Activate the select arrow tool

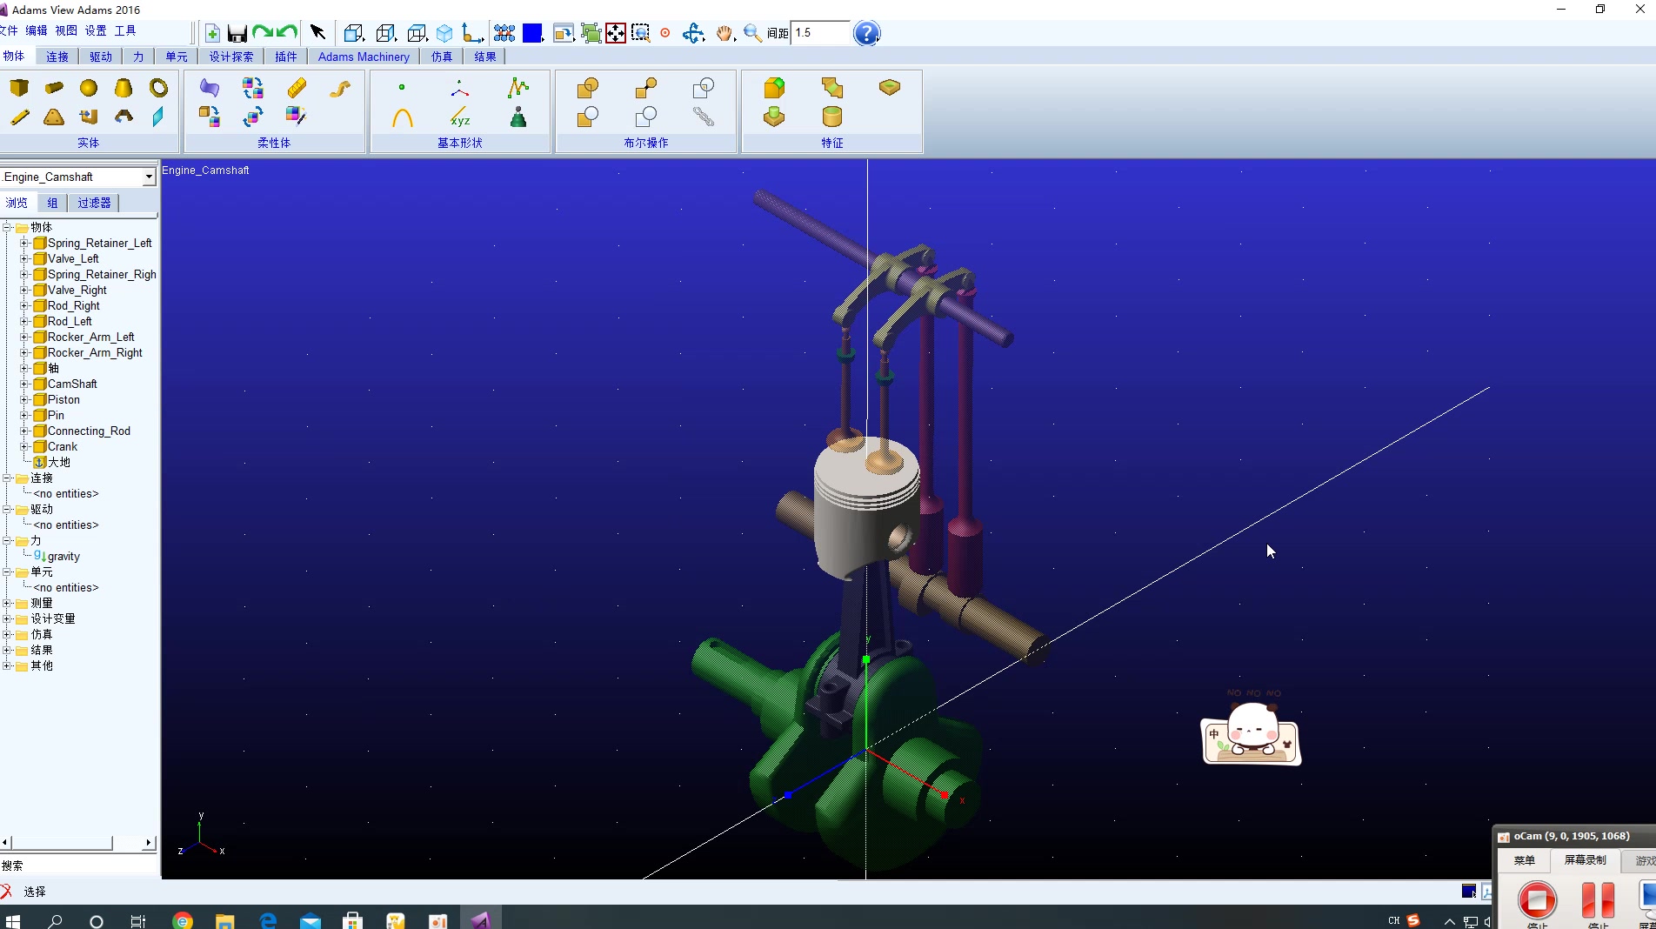317,33
